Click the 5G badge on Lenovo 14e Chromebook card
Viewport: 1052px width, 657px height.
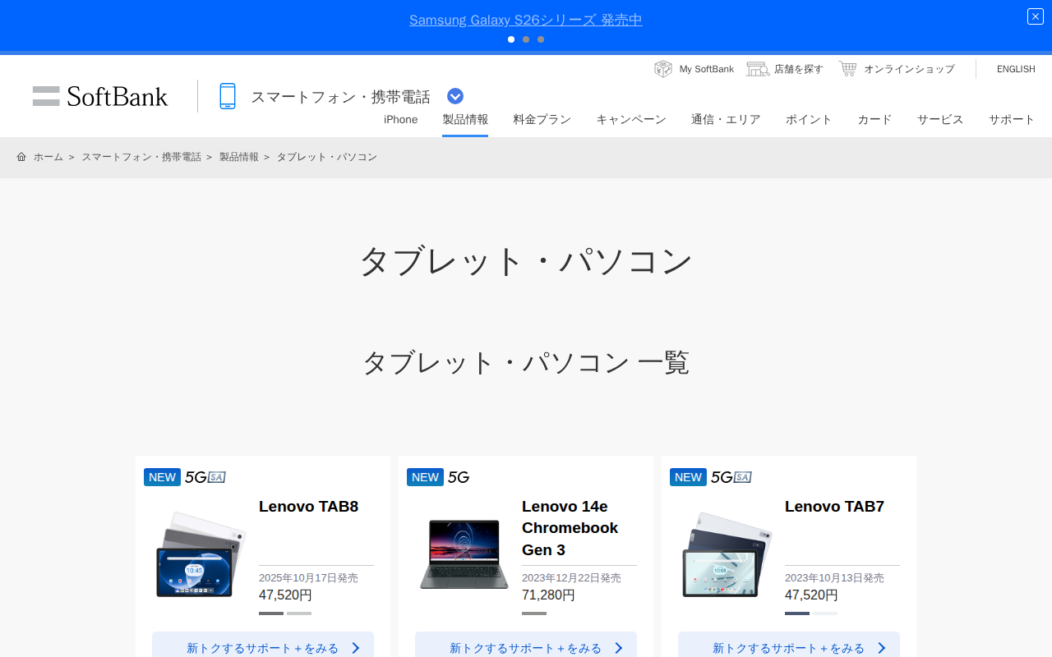point(459,477)
